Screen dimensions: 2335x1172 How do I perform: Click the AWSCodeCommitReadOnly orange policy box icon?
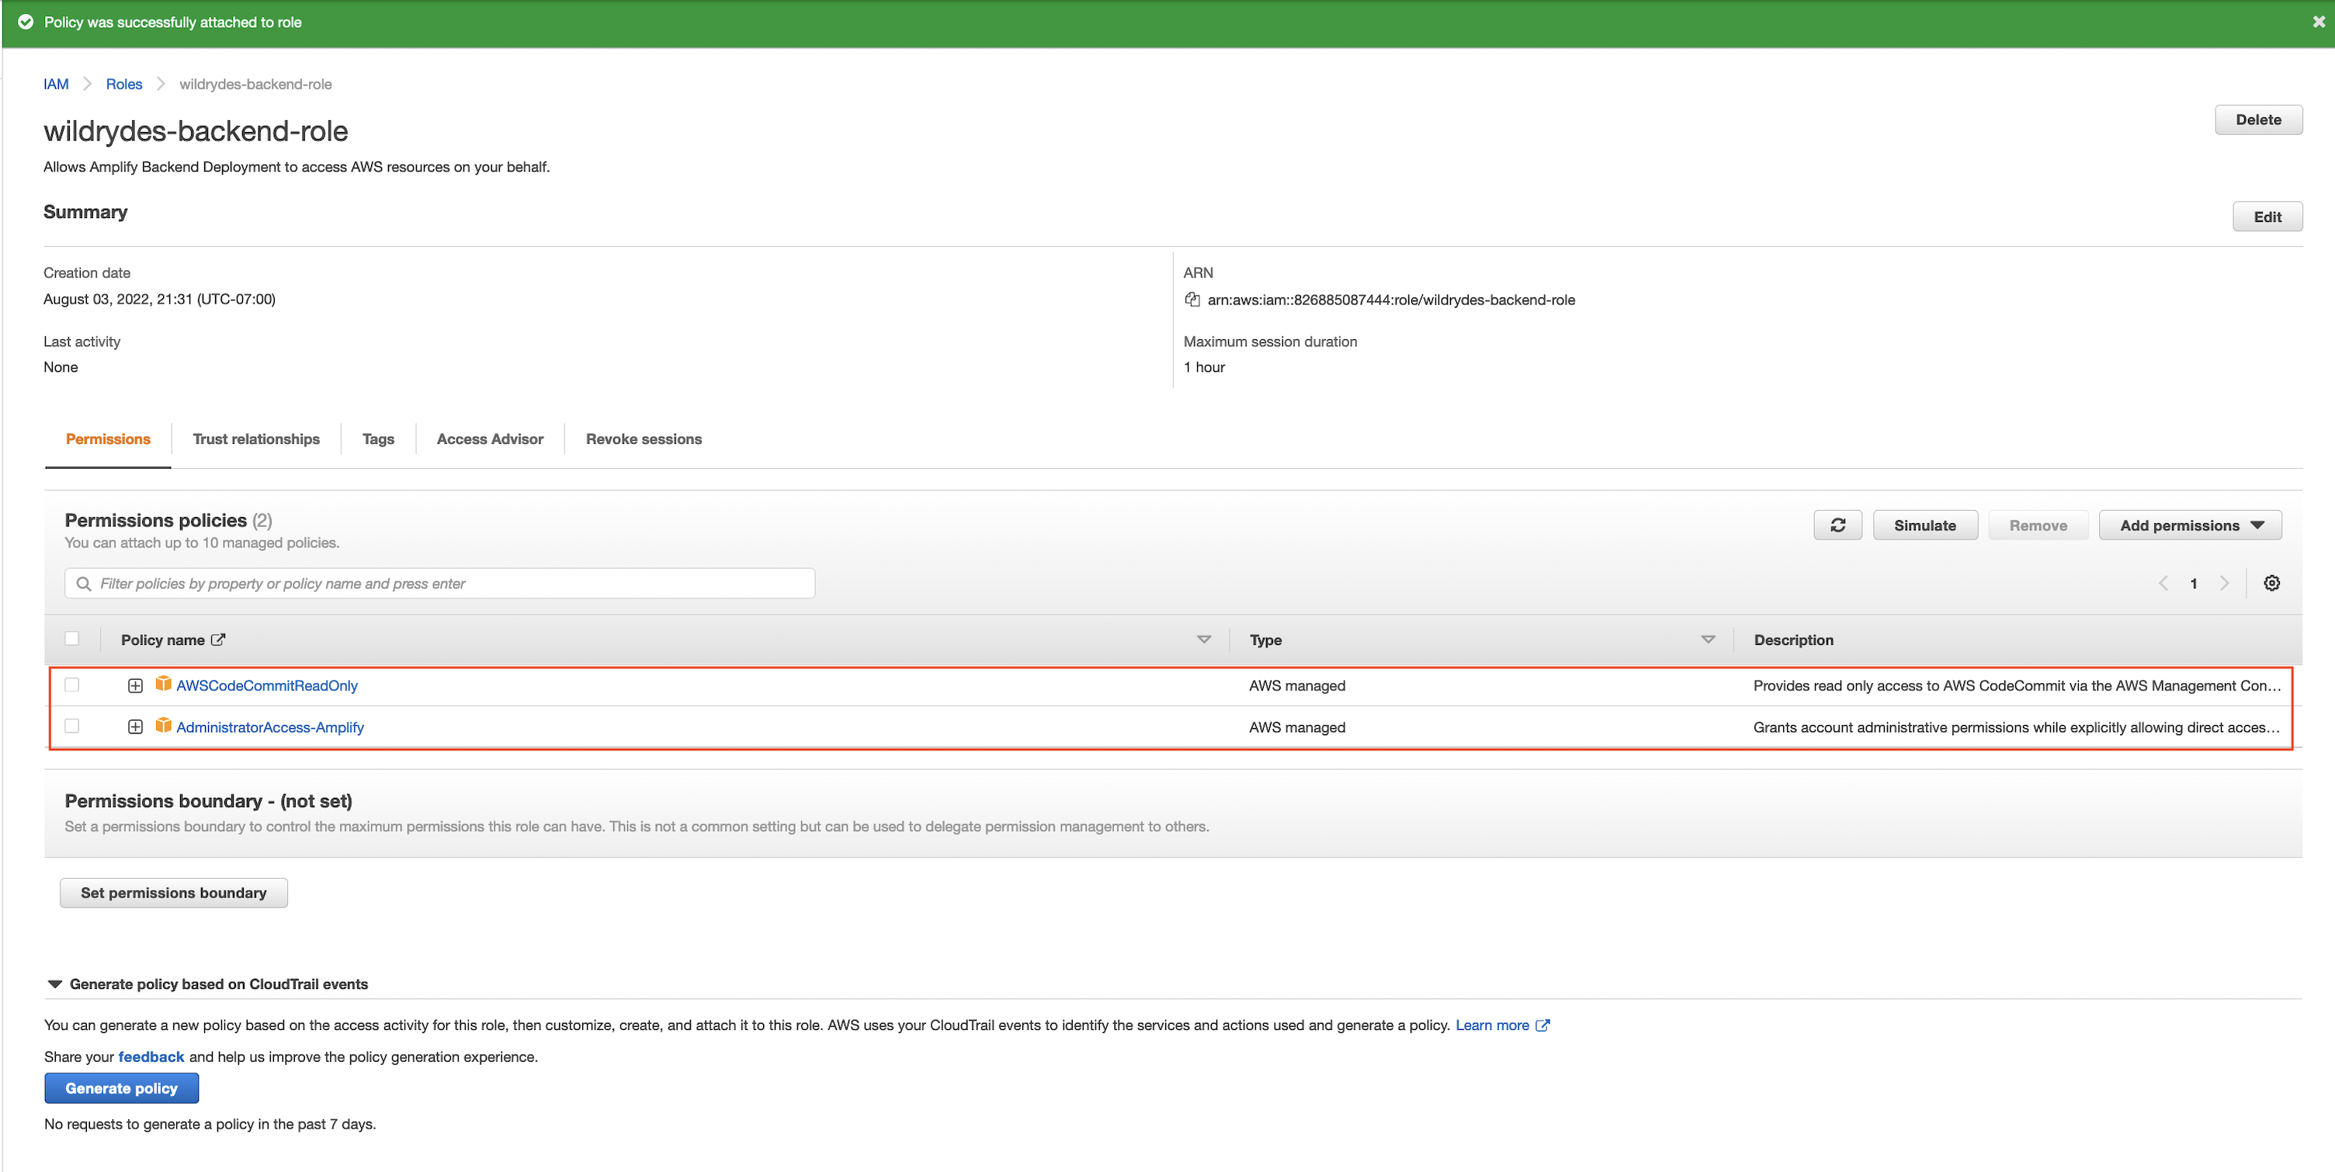163,684
